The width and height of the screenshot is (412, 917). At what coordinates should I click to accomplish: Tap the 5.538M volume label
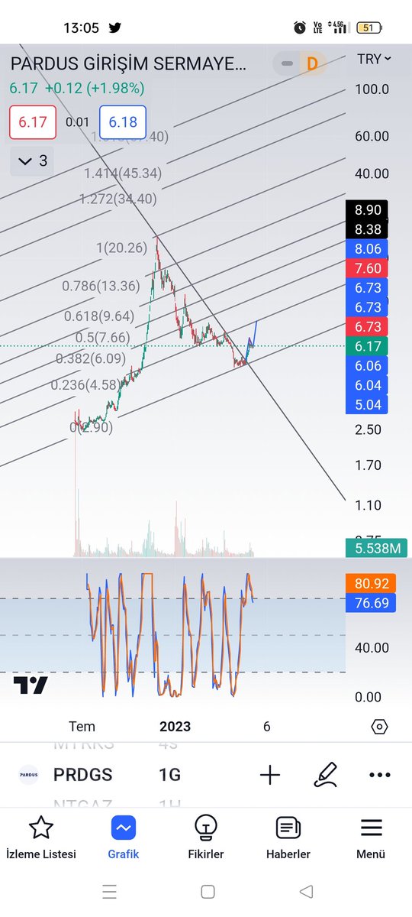(x=377, y=547)
